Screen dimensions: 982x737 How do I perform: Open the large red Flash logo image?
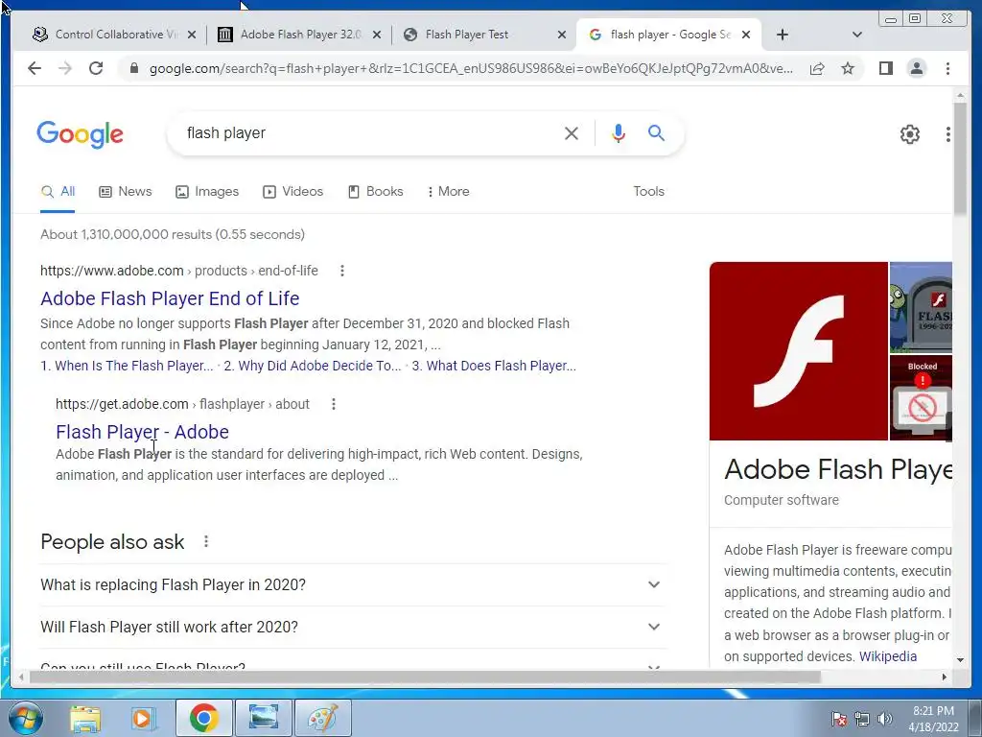(x=799, y=351)
